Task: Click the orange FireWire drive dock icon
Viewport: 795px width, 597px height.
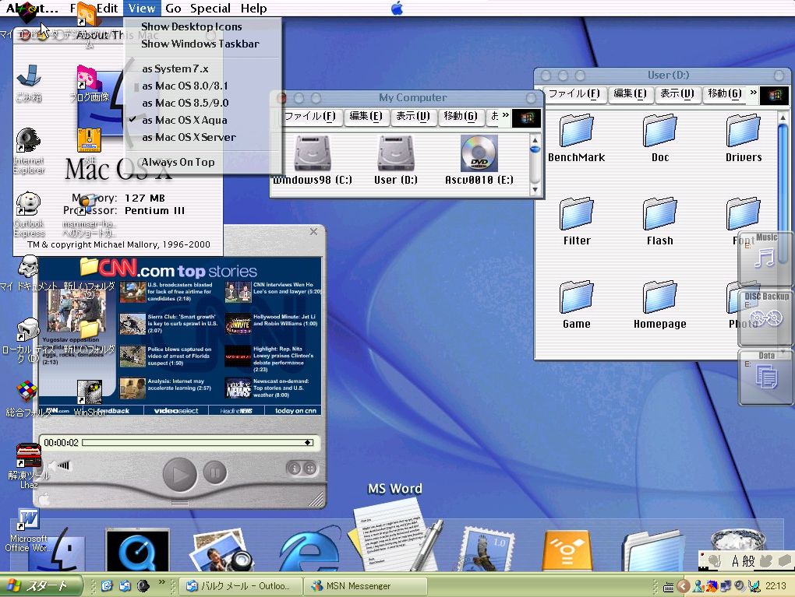Action: (567, 551)
